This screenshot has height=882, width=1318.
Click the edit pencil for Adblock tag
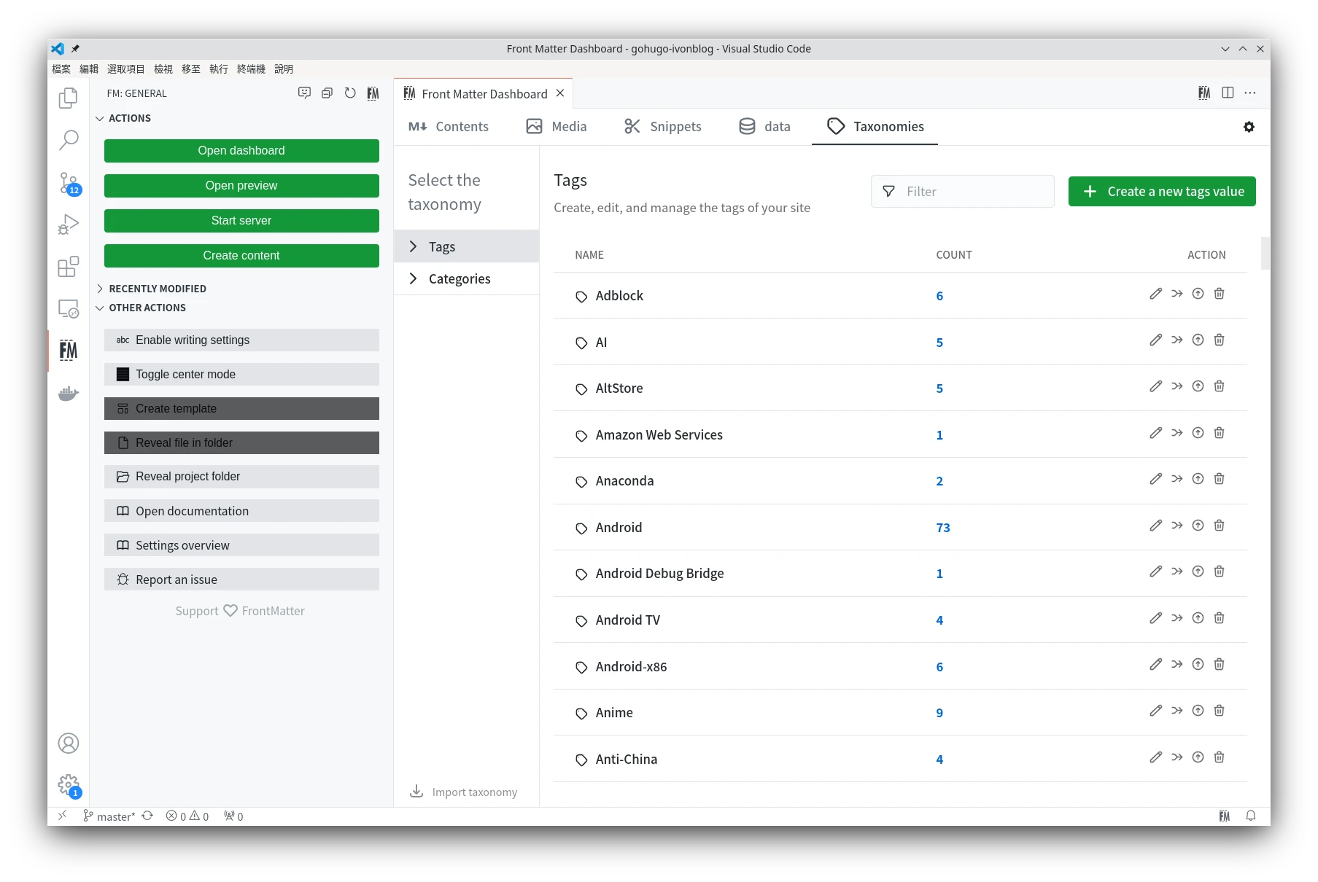point(1155,294)
